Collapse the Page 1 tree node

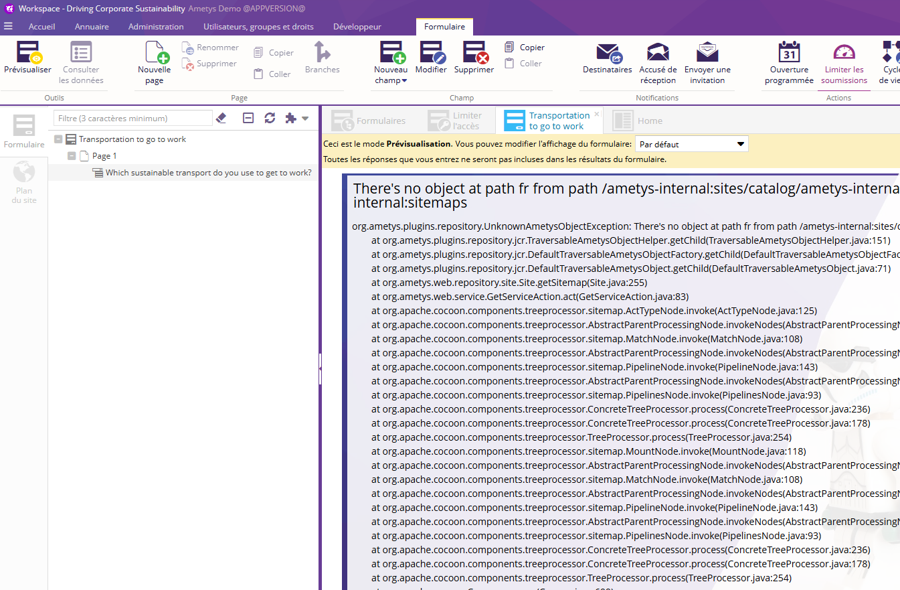point(72,156)
